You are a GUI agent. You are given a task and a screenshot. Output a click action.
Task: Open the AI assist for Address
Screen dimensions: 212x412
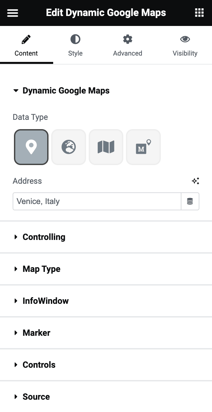click(195, 181)
